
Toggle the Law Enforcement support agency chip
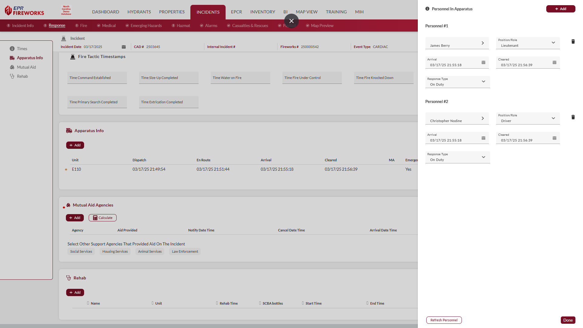pyautogui.click(x=185, y=251)
